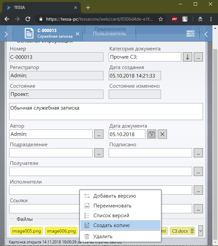Close the C-000013 card tab
Viewport: 218px width, 246px height.
77,34
